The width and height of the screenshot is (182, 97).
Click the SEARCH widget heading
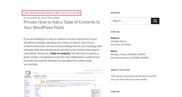[115, 13]
